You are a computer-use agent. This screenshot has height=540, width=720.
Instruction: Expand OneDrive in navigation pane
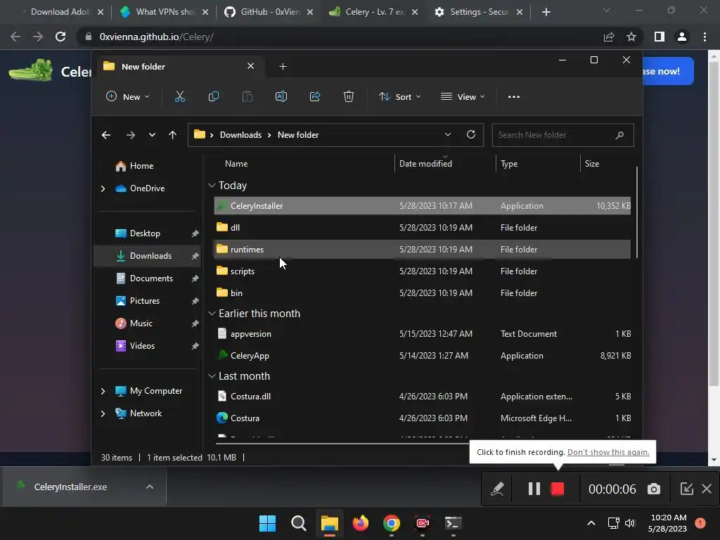tap(103, 188)
